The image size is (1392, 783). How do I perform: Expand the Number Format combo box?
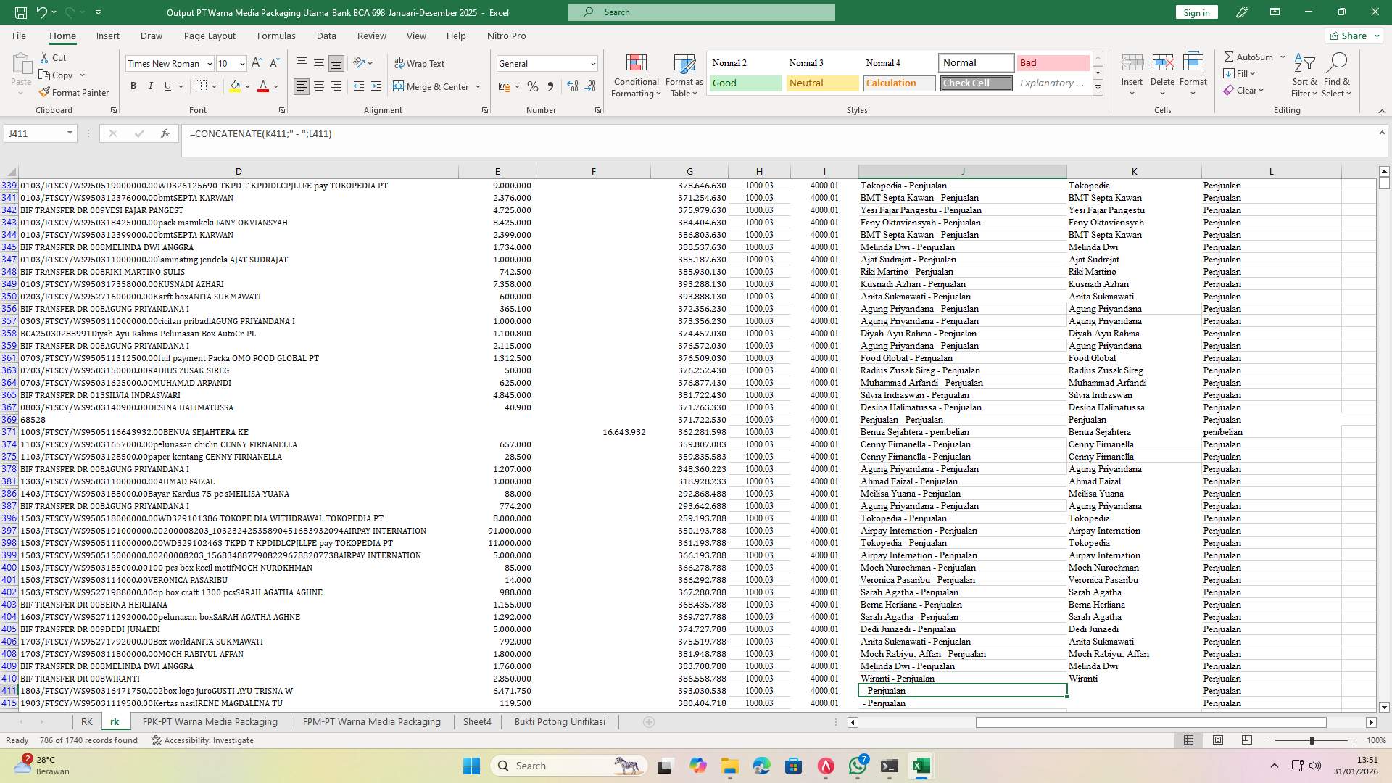[589, 63]
